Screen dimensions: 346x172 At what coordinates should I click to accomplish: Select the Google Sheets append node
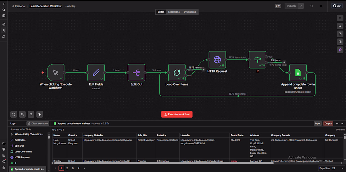tap(298, 73)
